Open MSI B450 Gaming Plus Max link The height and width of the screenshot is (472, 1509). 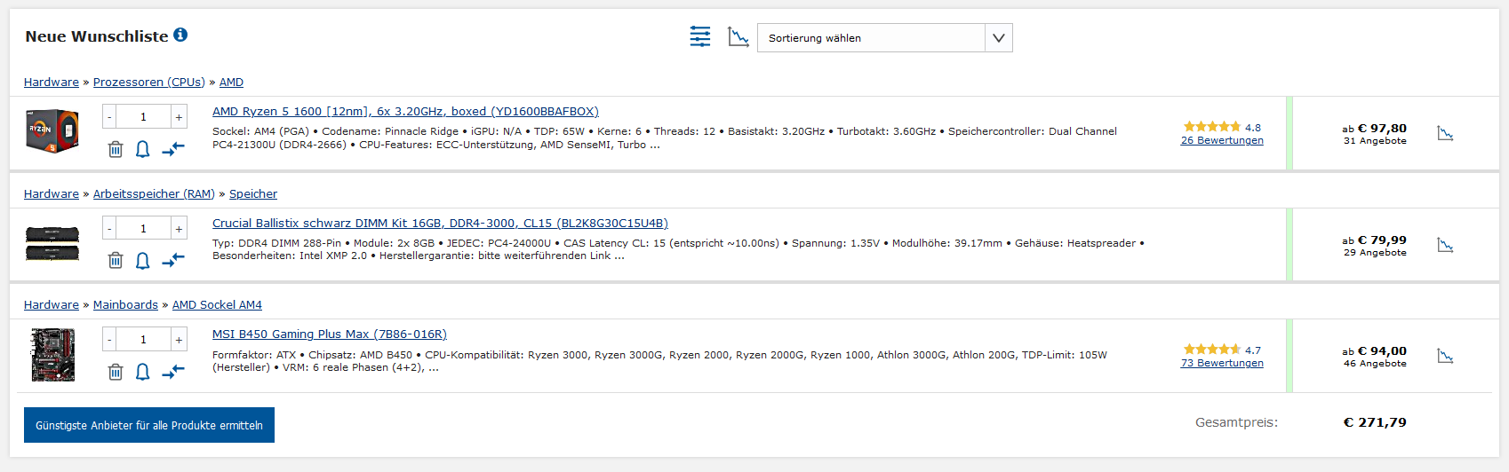[x=330, y=334]
